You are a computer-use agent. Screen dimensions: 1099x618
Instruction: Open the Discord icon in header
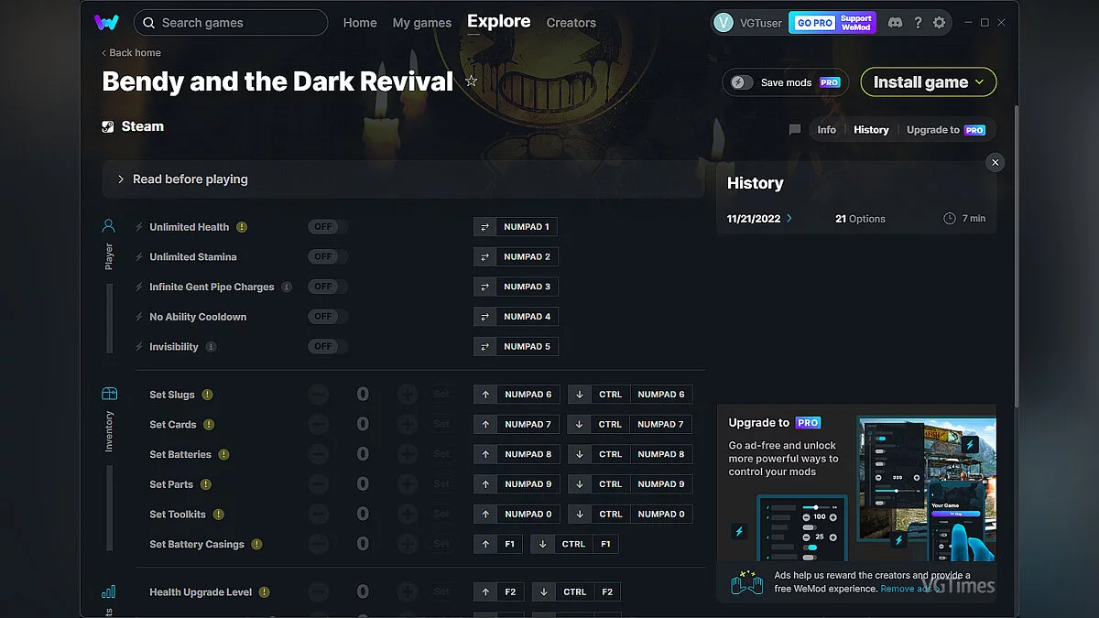(x=895, y=23)
